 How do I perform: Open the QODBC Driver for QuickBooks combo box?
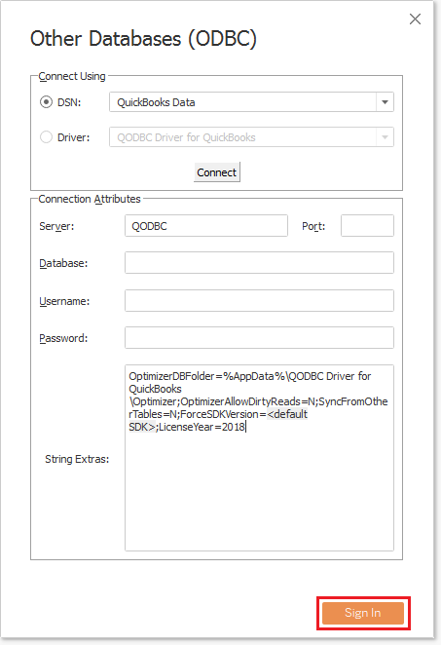(x=251, y=137)
